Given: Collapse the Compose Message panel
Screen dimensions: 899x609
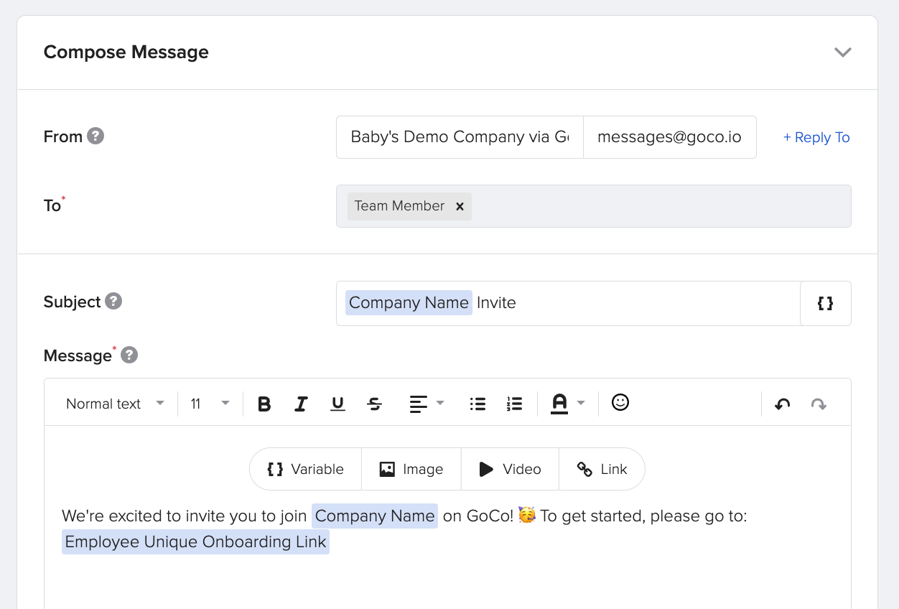Looking at the screenshot, I should pos(843,52).
